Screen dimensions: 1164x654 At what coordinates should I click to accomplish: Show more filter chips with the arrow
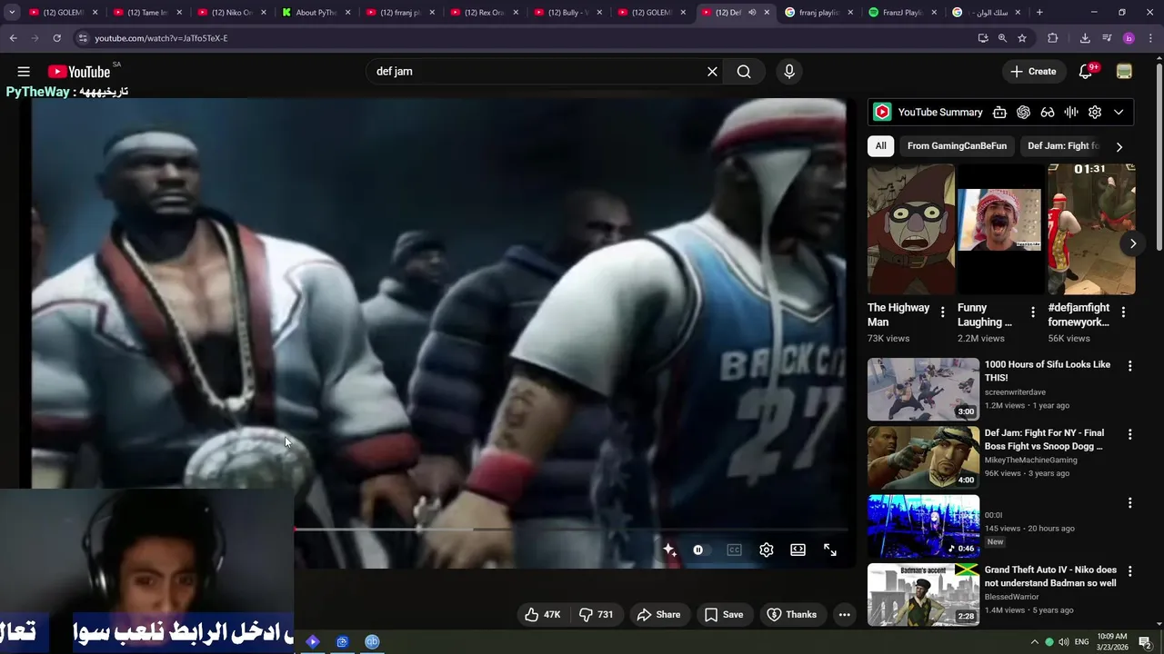coord(1119,146)
